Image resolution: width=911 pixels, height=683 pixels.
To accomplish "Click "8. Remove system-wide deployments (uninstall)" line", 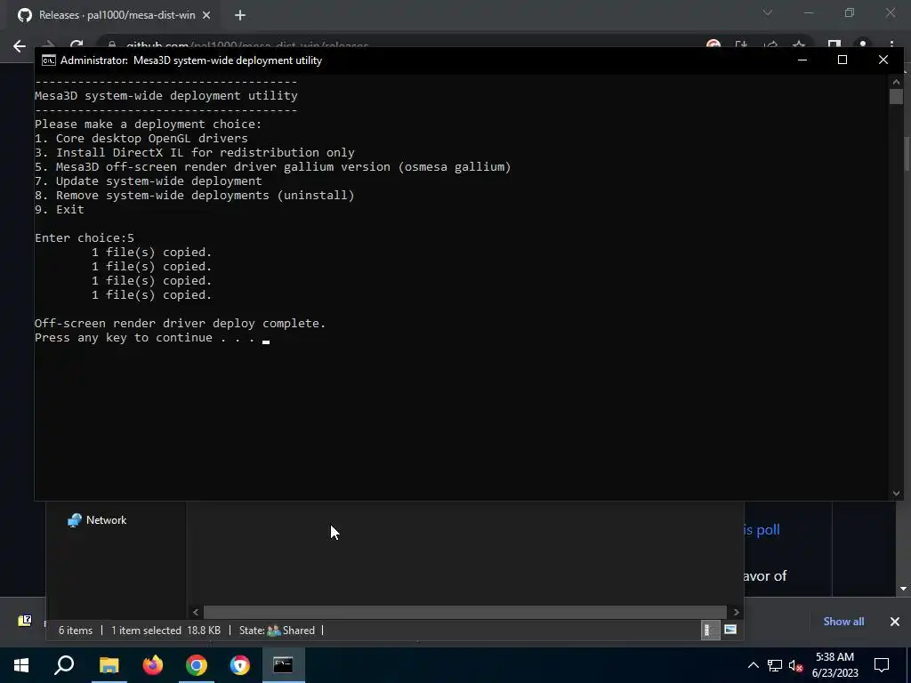I will [x=195, y=195].
